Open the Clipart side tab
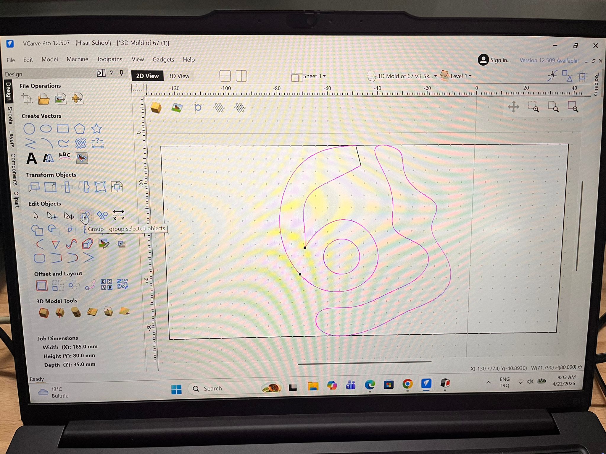The width and height of the screenshot is (606, 454). coord(17,200)
